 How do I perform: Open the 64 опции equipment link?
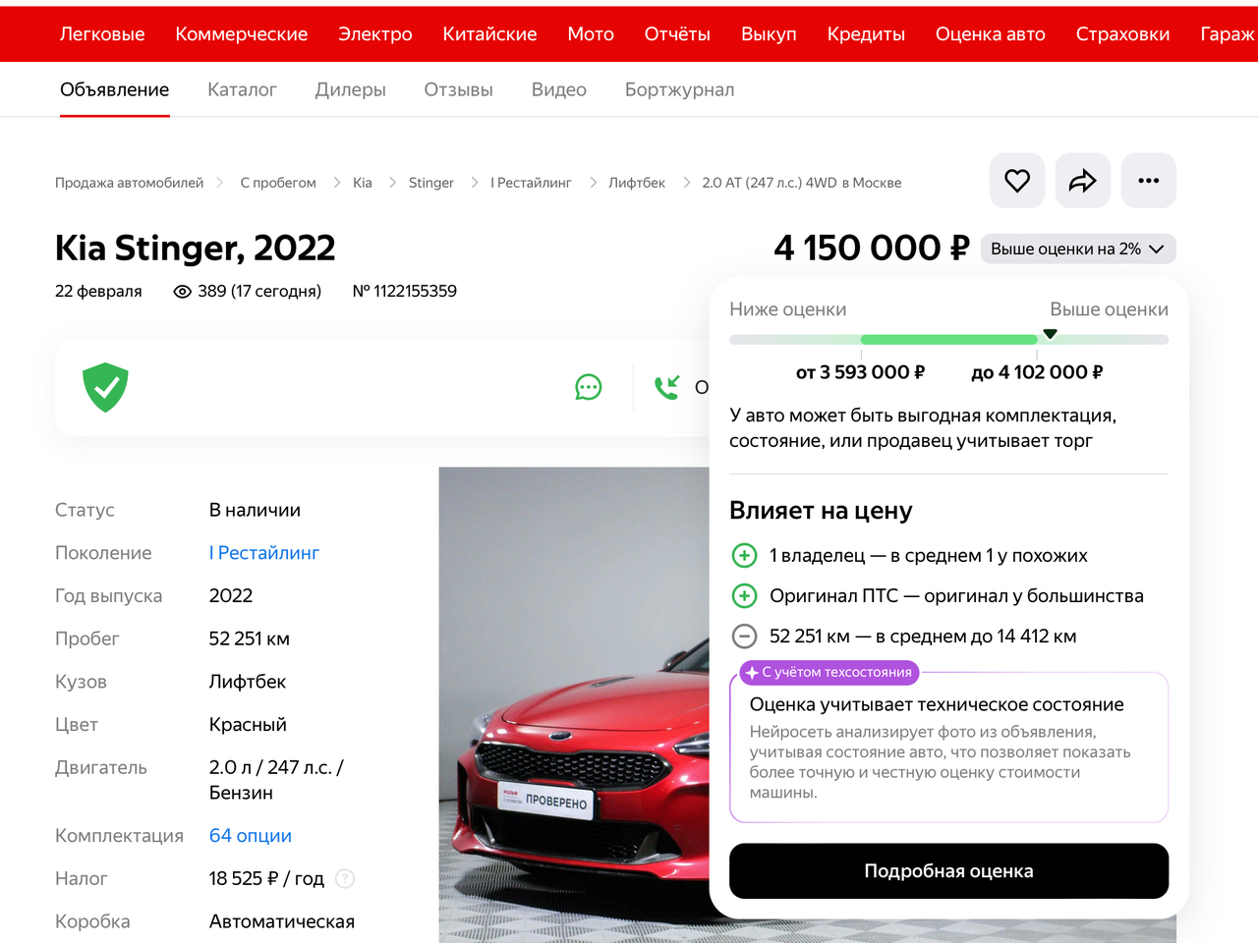(251, 836)
